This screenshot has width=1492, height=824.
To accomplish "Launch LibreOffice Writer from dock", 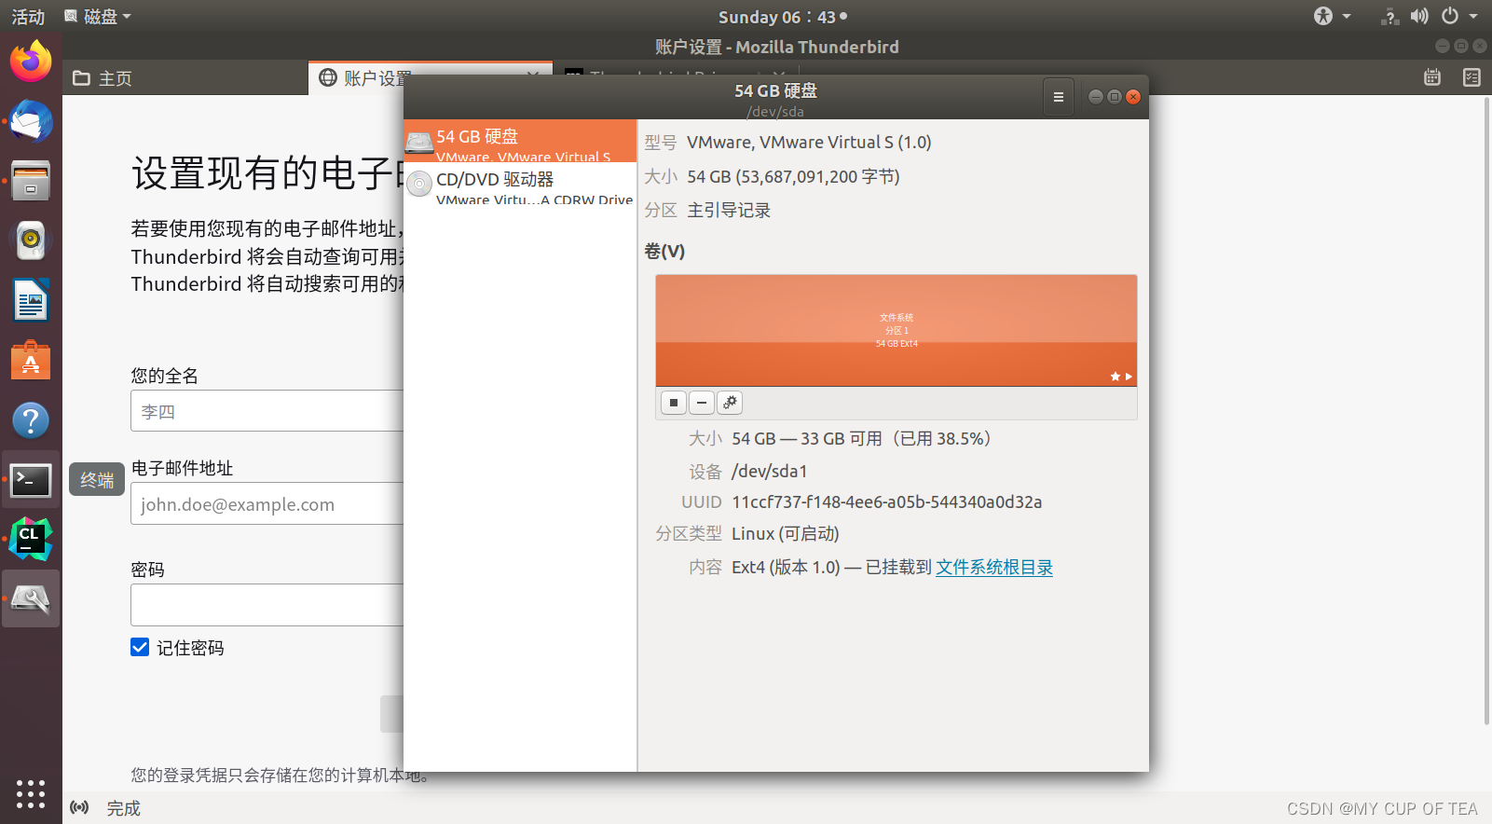I will (31, 300).
